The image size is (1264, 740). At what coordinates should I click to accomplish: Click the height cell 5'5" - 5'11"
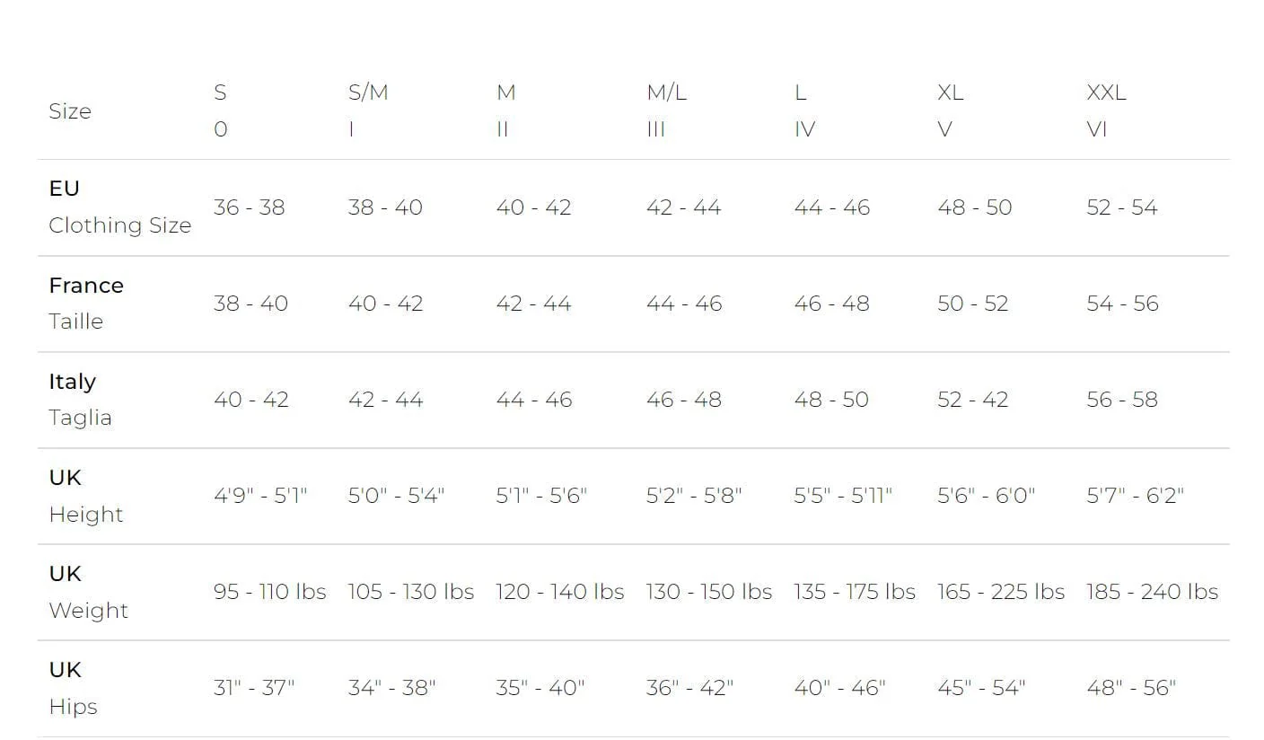tap(843, 496)
